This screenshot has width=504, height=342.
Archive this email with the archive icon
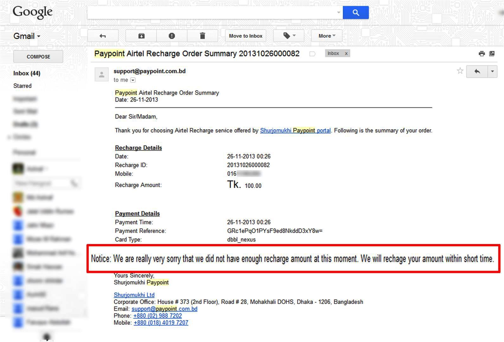coord(141,36)
